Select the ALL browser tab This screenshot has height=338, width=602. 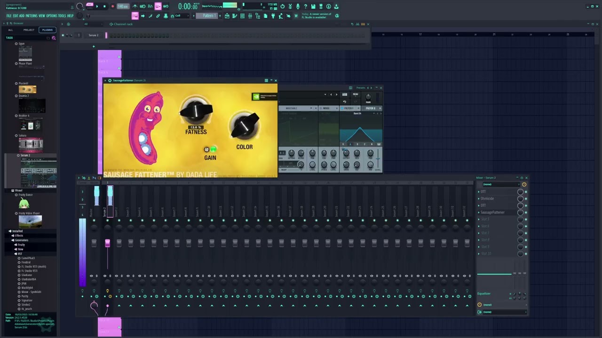[x=10, y=30]
